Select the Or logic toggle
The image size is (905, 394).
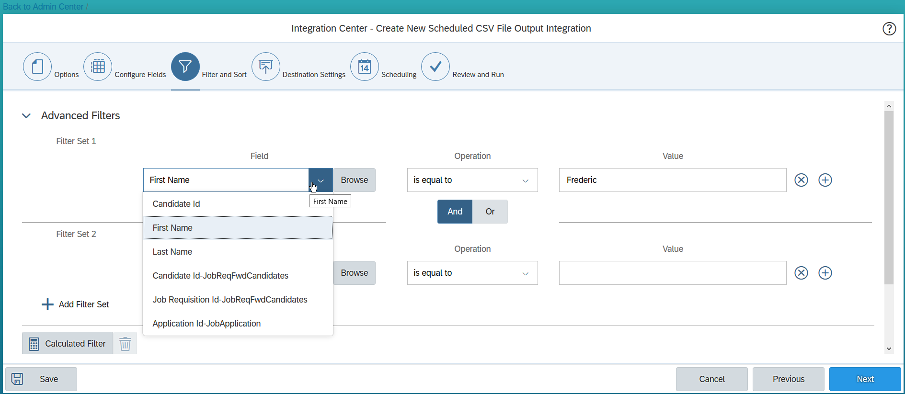[x=490, y=212]
